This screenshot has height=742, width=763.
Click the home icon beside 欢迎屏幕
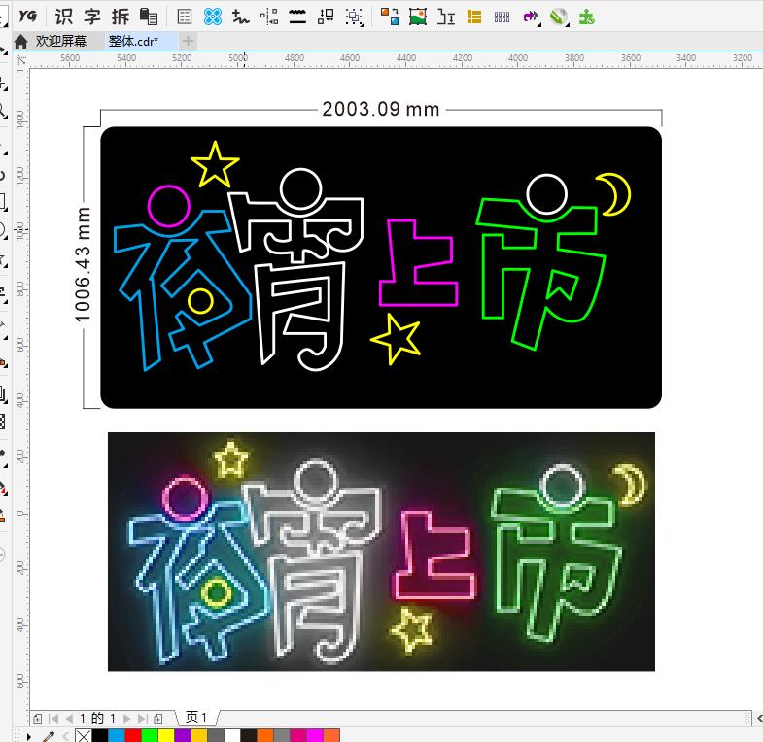20,42
